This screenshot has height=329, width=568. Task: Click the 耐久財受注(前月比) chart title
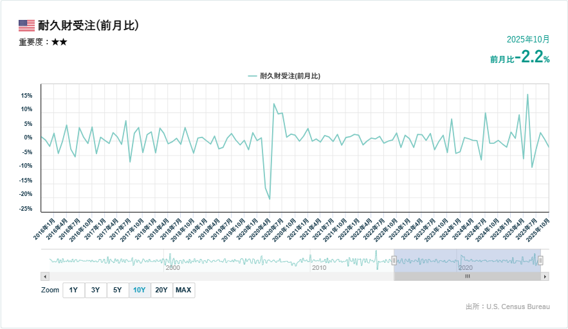point(88,26)
